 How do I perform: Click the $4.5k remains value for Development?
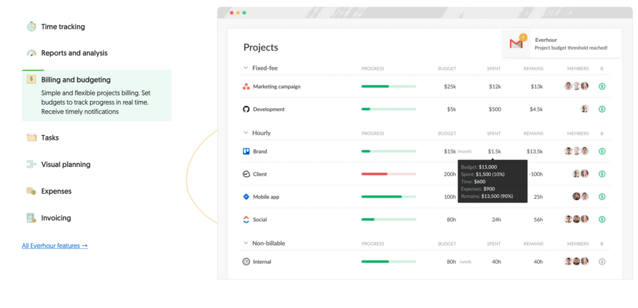(x=536, y=109)
